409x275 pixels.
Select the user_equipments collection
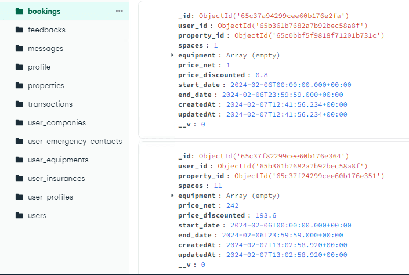(x=58, y=160)
